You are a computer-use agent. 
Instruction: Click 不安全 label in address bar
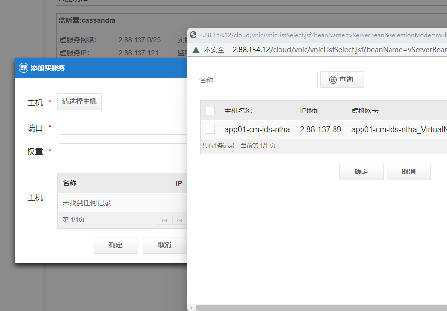(x=214, y=50)
